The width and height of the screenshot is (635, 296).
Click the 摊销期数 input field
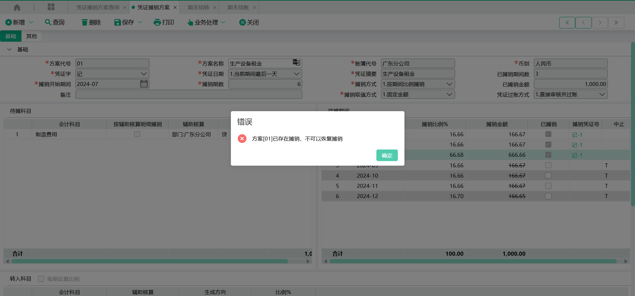265,84
